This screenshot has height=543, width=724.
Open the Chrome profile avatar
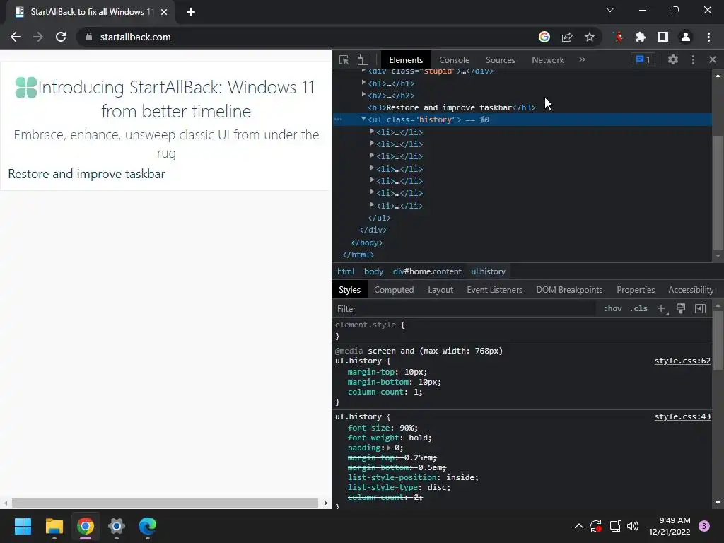point(686,37)
